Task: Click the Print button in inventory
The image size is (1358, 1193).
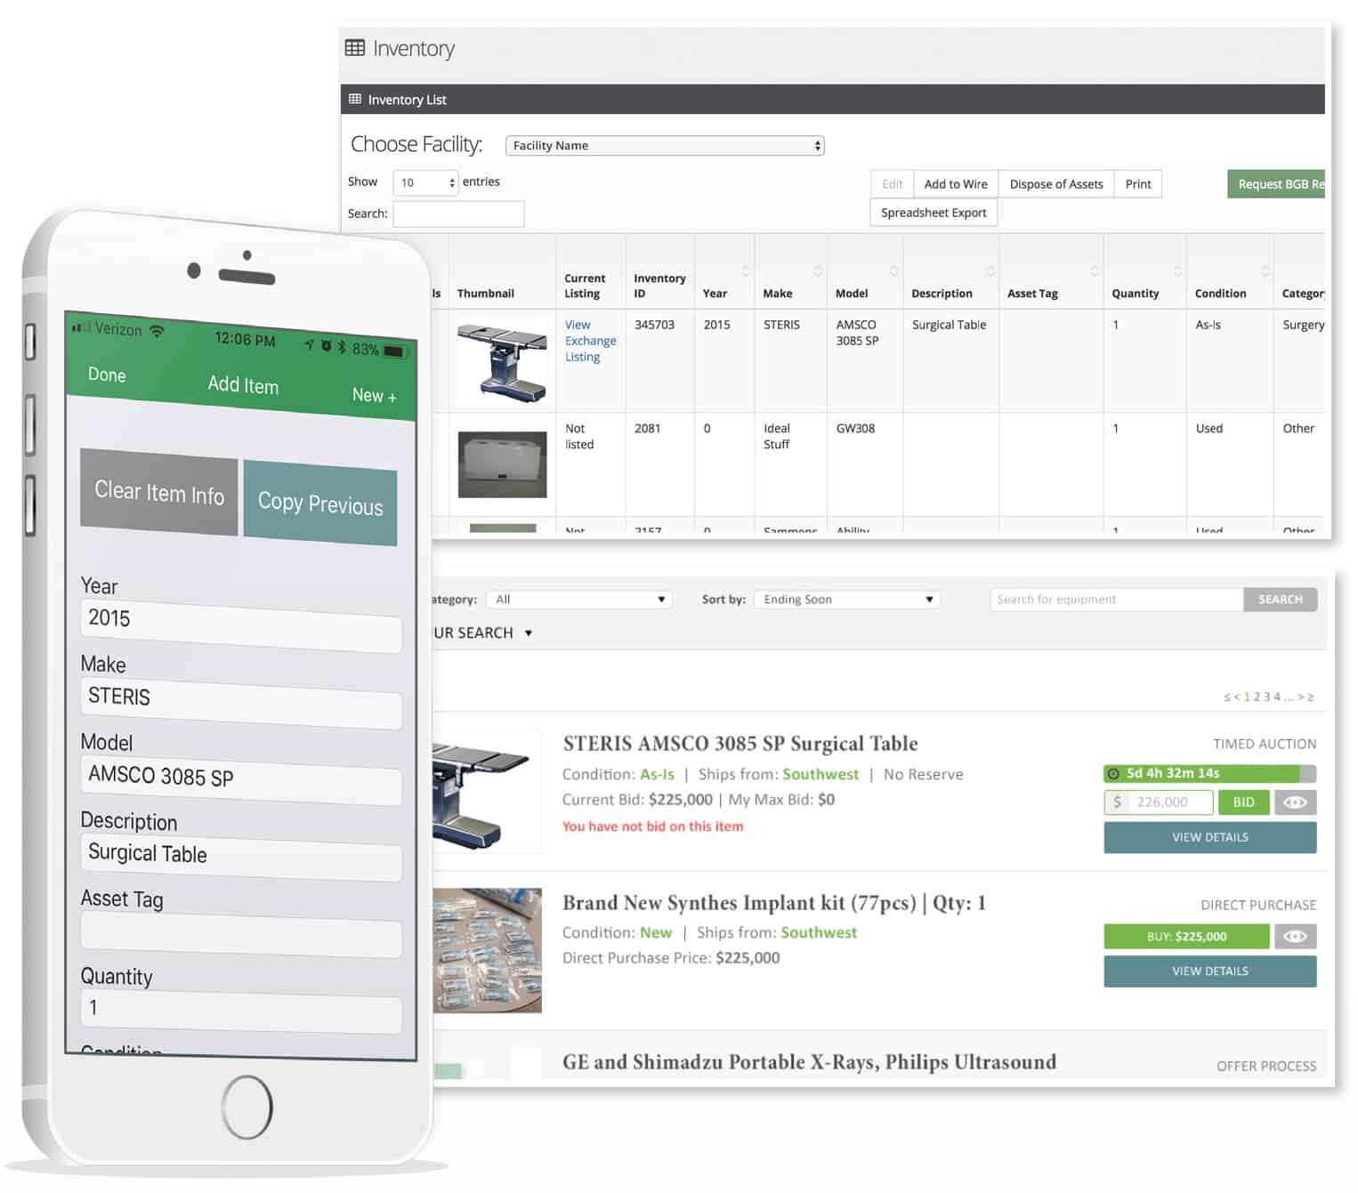Action: click(1138, 184)
